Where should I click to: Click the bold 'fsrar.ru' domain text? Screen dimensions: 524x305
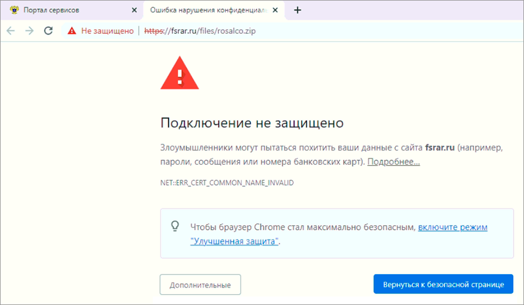click(x=440, y=147)
